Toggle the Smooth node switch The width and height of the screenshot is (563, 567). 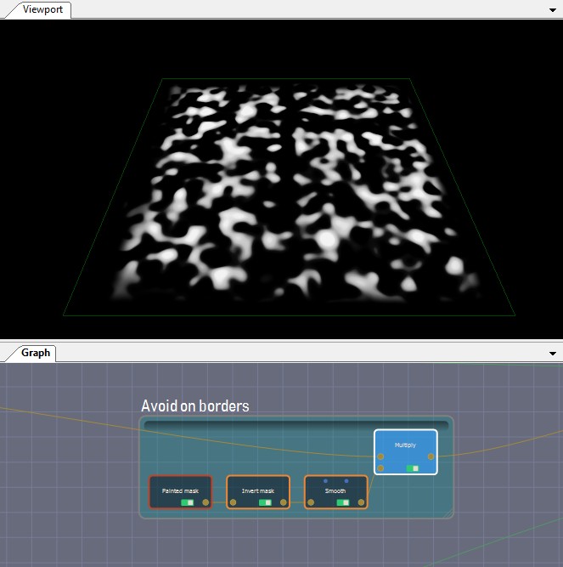(343, 502)
